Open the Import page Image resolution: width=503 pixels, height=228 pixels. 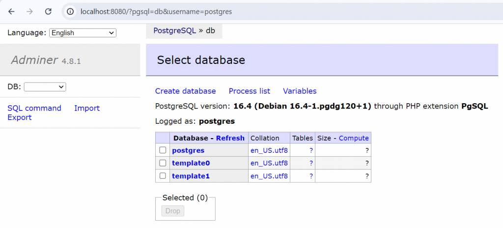87,108
